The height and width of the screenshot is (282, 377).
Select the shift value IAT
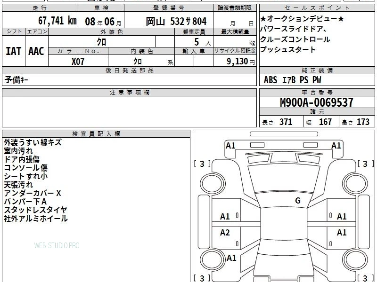pyautogui.click(x=14, y=51)
